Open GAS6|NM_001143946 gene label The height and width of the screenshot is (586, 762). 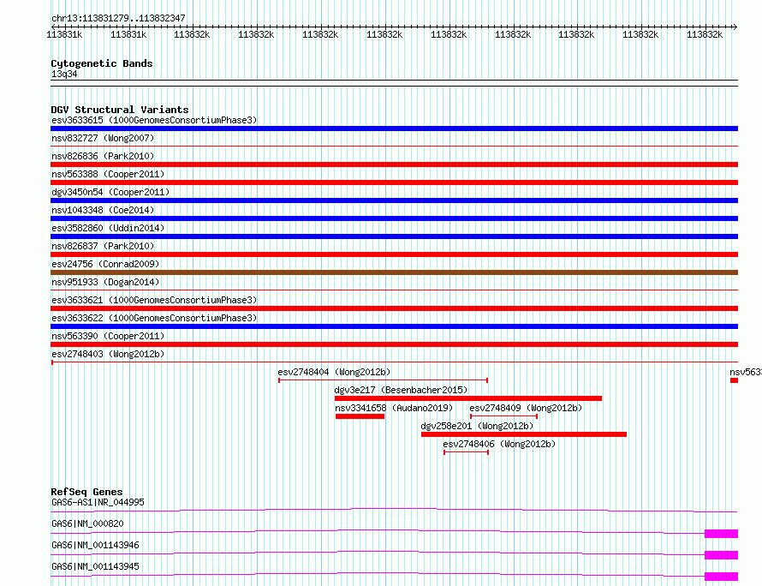(x=95, y=545)
